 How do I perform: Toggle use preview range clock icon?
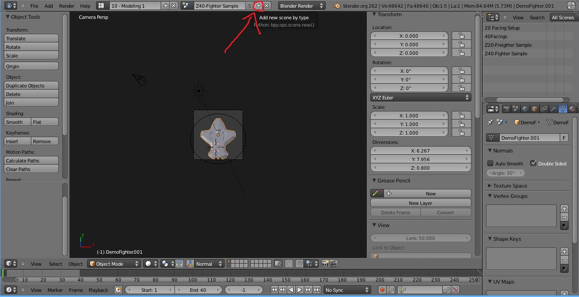pyautogui.click(x=118, y=290)
